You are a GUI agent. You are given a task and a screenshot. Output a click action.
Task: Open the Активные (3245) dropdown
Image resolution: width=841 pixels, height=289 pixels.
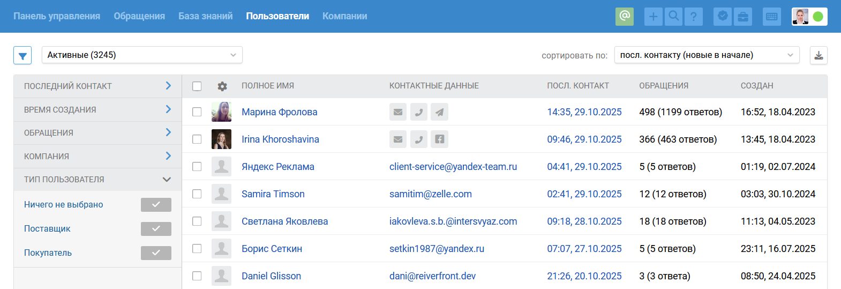(142, 55)
